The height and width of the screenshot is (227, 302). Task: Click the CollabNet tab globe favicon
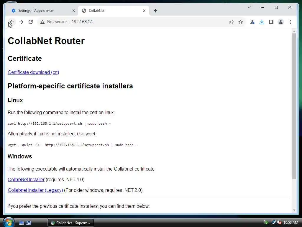point(84,11)
